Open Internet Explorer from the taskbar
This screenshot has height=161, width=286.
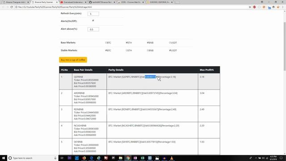pyautogui.click(x=99, y=158)
